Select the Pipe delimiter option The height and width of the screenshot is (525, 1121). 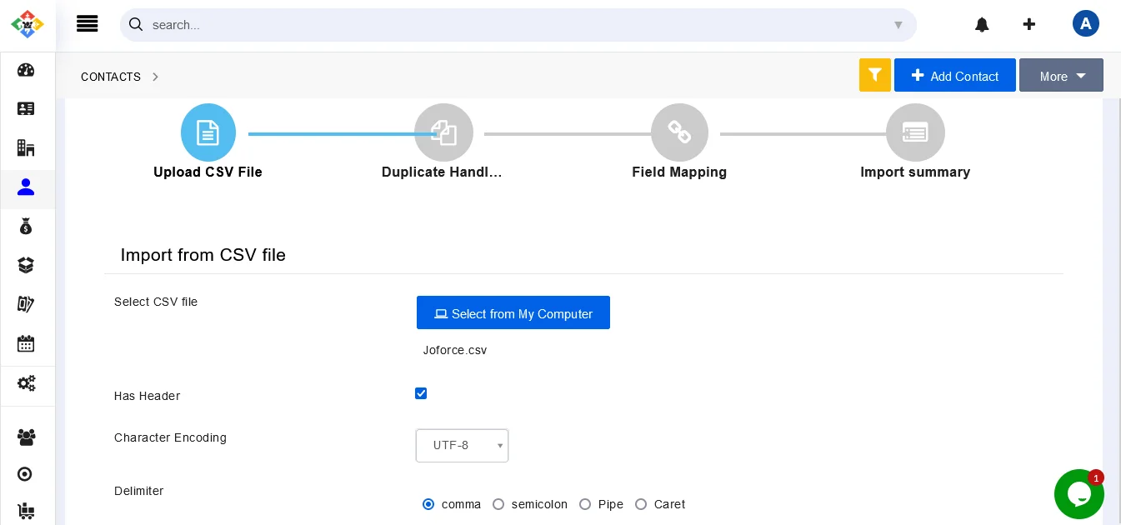[x=585, y=504]
